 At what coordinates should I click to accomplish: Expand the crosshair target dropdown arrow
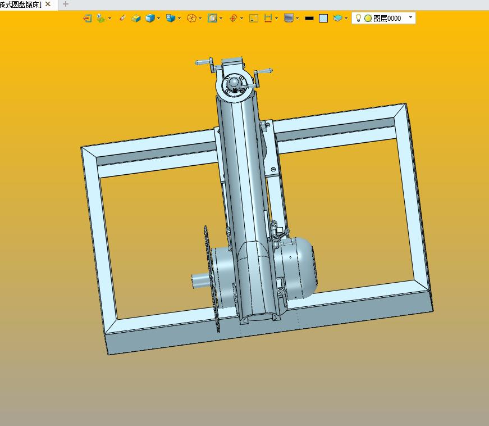tap(242, 19)
